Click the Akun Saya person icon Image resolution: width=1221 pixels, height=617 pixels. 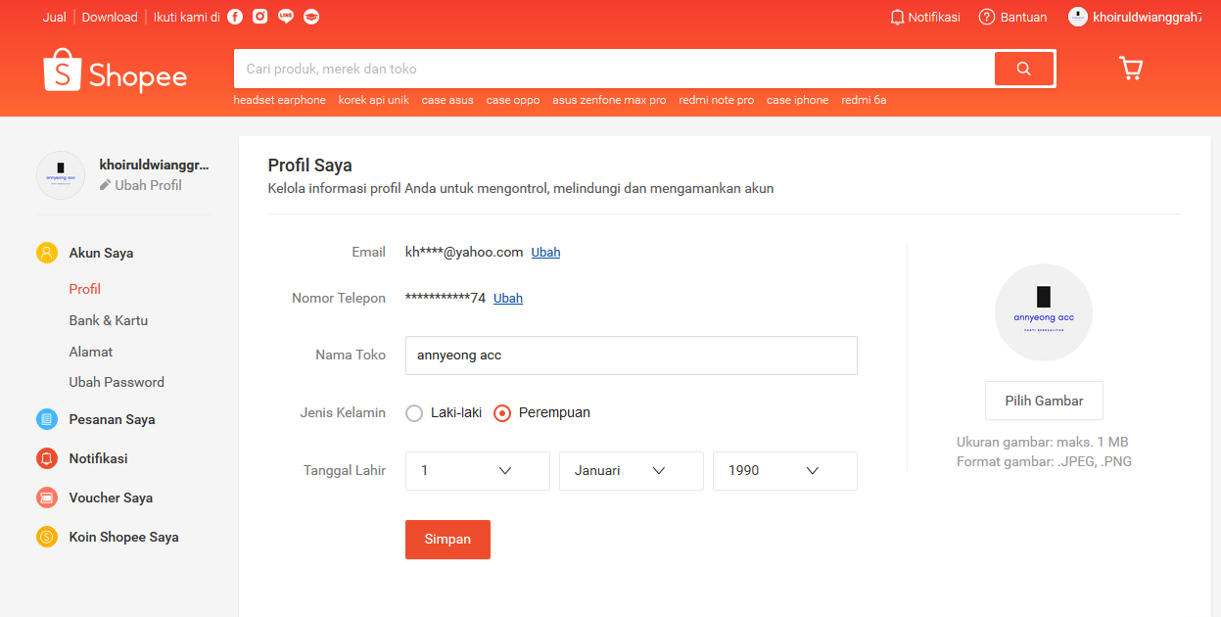click(46, 252)
